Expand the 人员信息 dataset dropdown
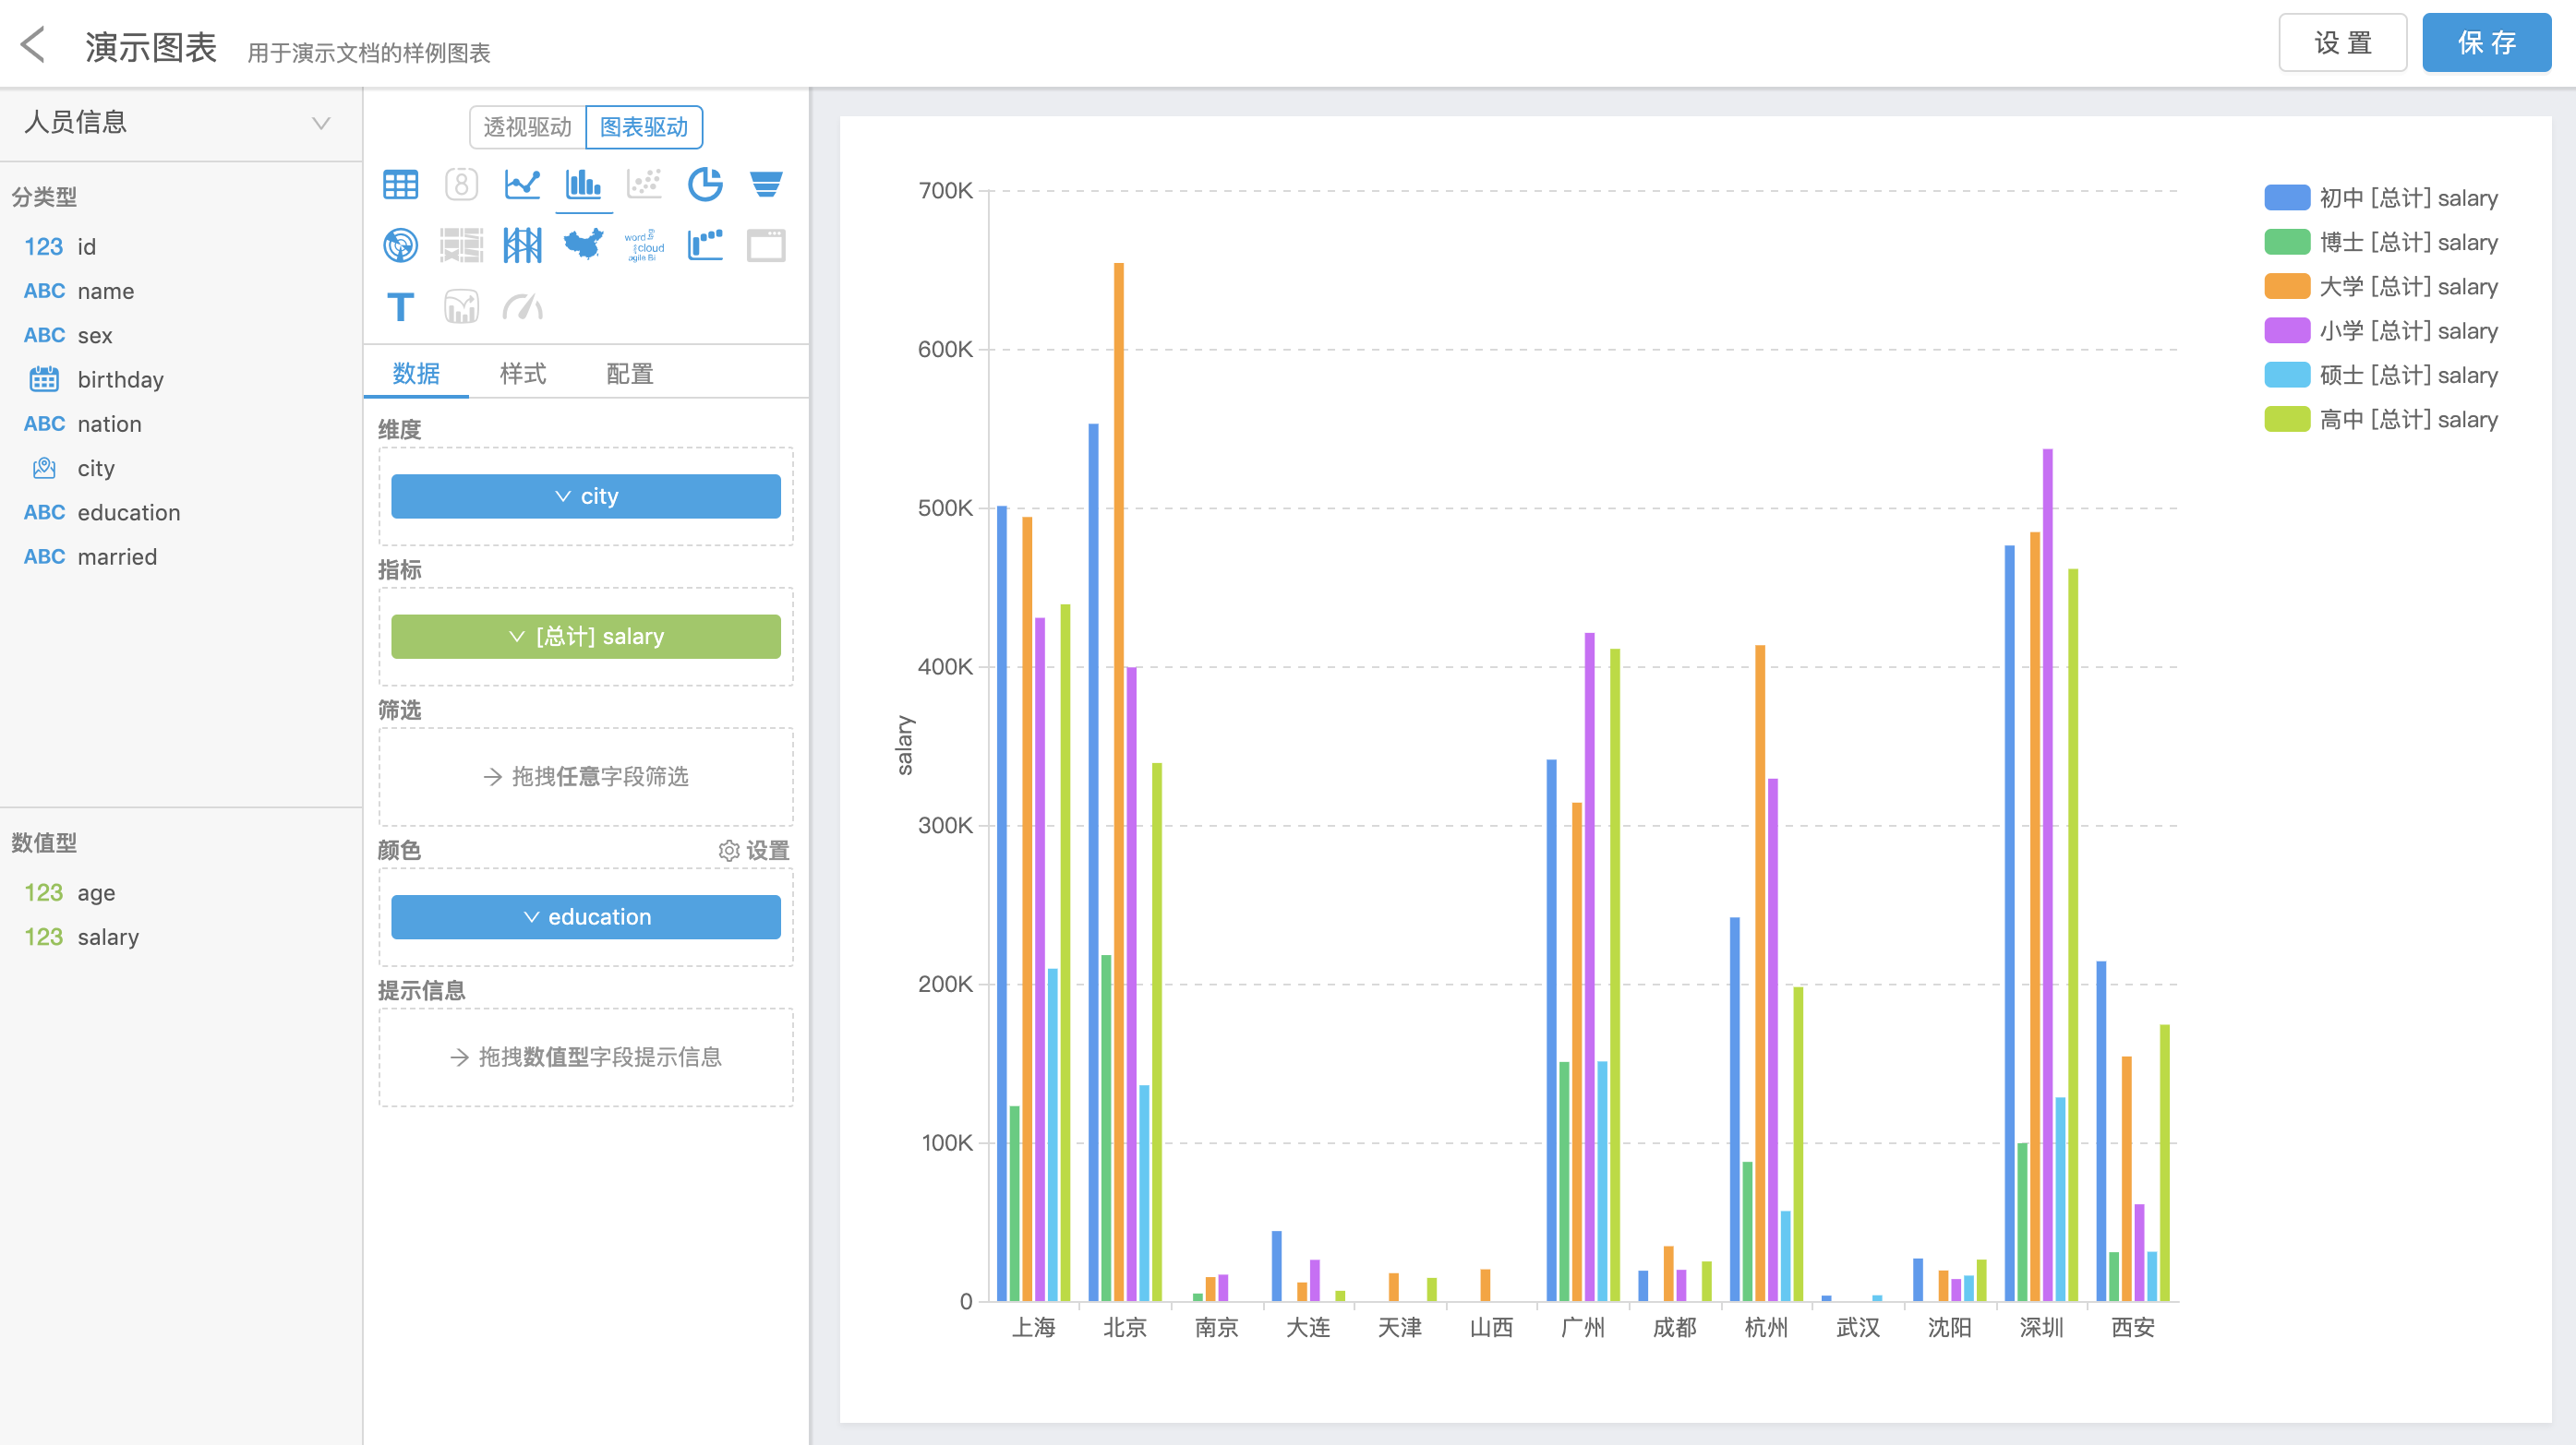 point(320,123)
